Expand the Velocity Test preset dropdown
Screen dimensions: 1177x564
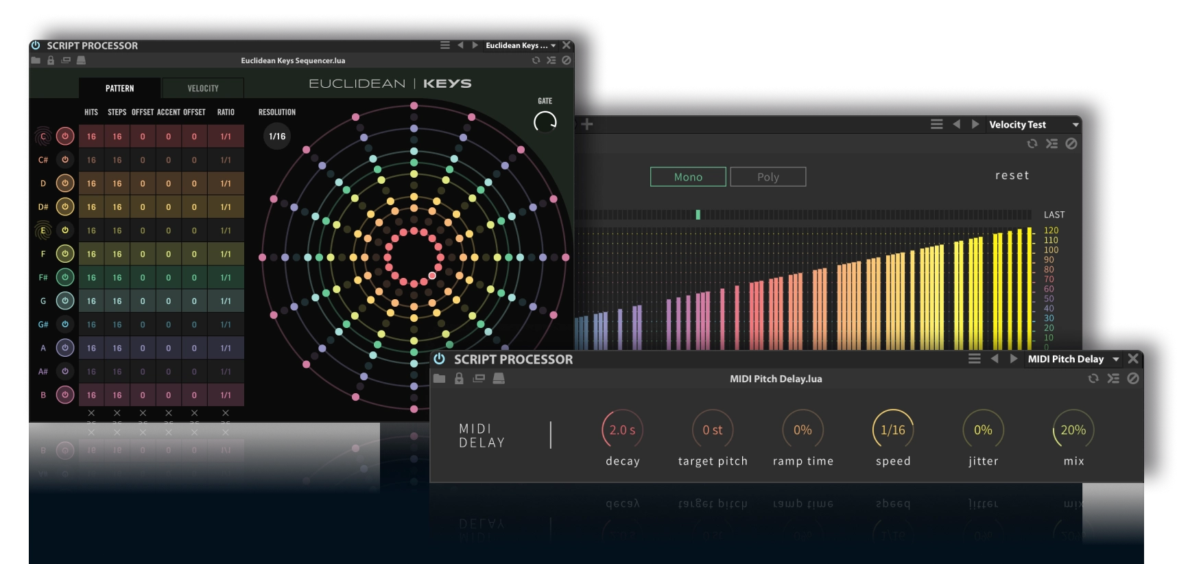coord(1075,125)
